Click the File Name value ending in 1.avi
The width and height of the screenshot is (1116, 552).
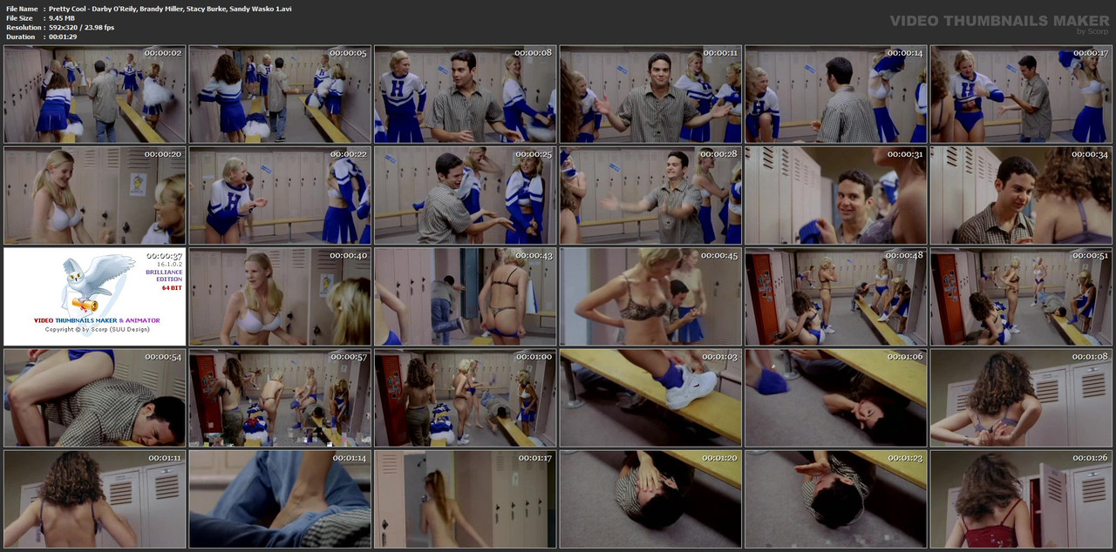coord(170,9)
